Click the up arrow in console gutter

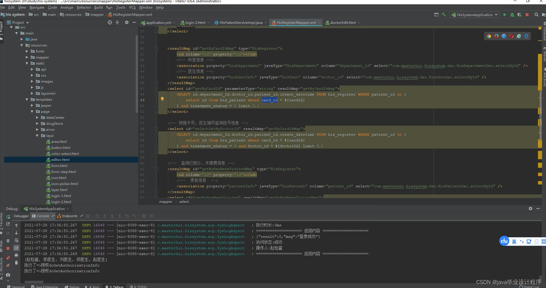(x=16, y=225)
